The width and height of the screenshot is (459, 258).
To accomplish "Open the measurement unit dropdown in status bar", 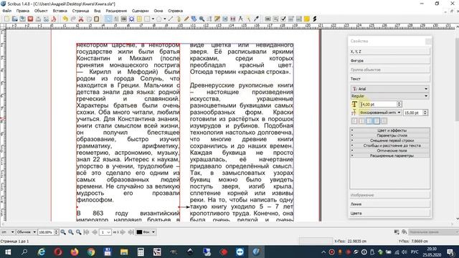I will coord(8,232).
